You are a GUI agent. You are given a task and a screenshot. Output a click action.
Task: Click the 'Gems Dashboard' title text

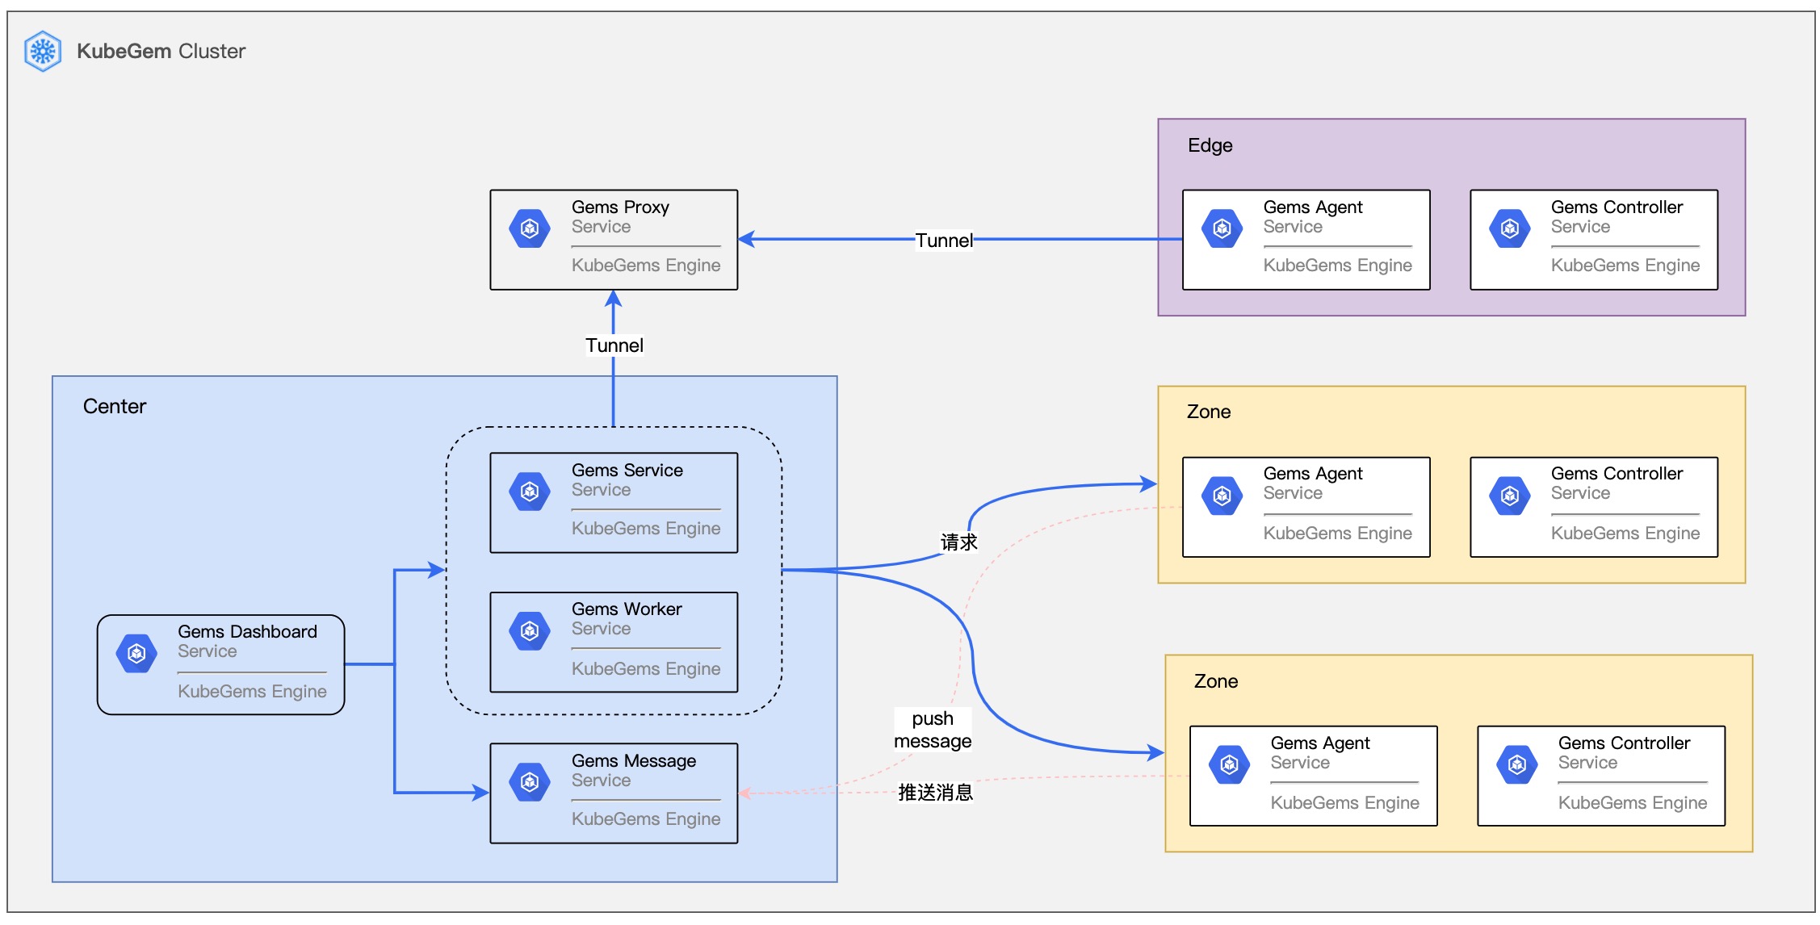[247, 631]
